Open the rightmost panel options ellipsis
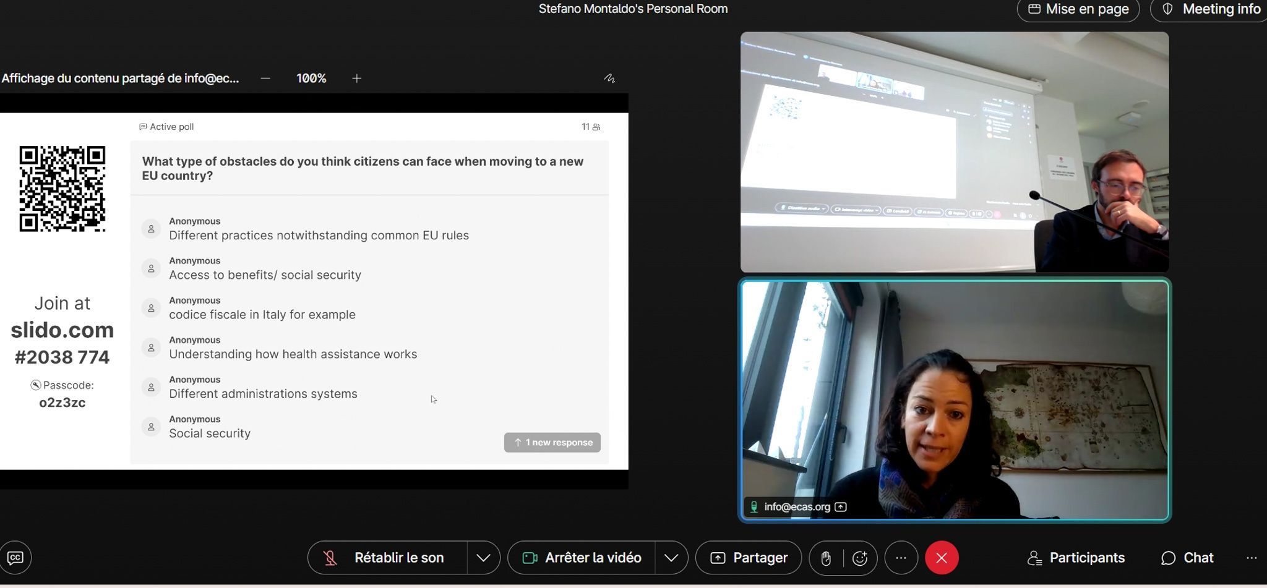Viewport: 1267px width, 588px height. [1251, 558]
